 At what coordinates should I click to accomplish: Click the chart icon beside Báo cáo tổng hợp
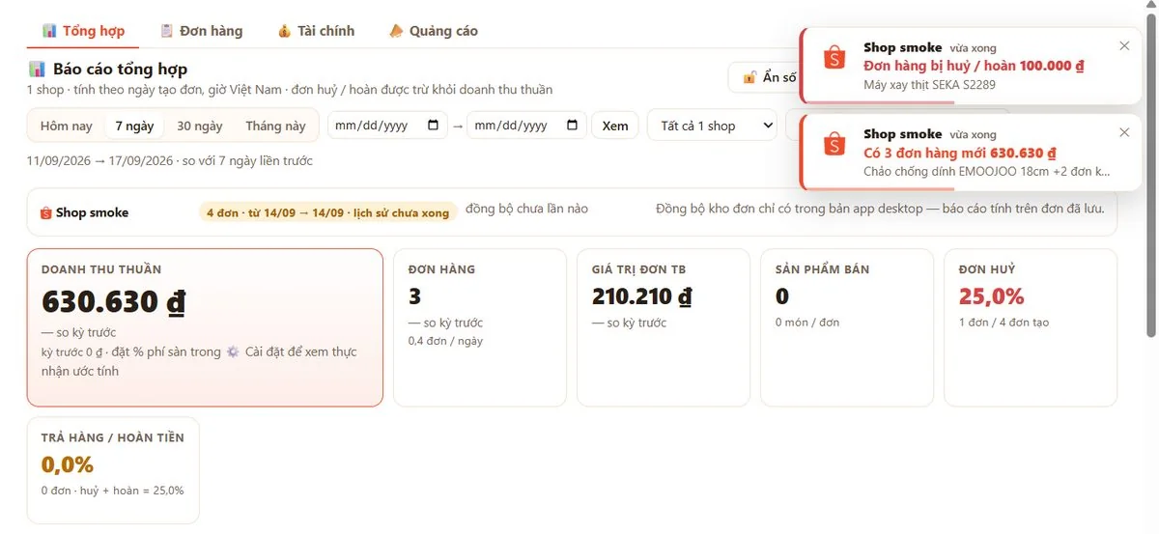[37, 70]
